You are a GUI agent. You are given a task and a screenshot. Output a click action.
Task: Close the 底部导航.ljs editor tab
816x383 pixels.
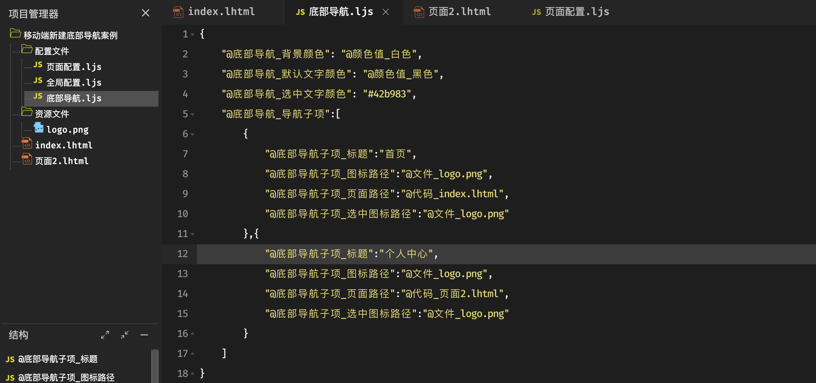386,12
